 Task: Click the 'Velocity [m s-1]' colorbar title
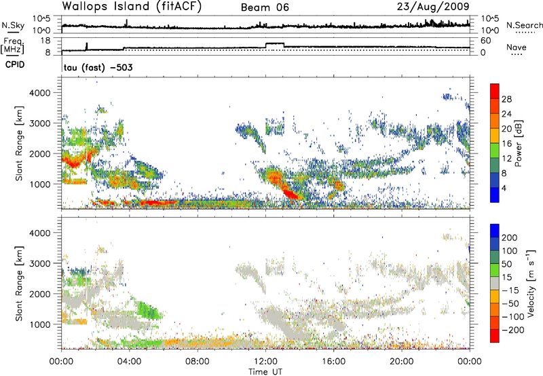(x=530, y=283)
